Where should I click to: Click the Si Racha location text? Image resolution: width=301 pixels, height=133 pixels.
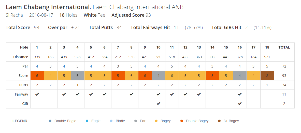(x=14, y=15)
